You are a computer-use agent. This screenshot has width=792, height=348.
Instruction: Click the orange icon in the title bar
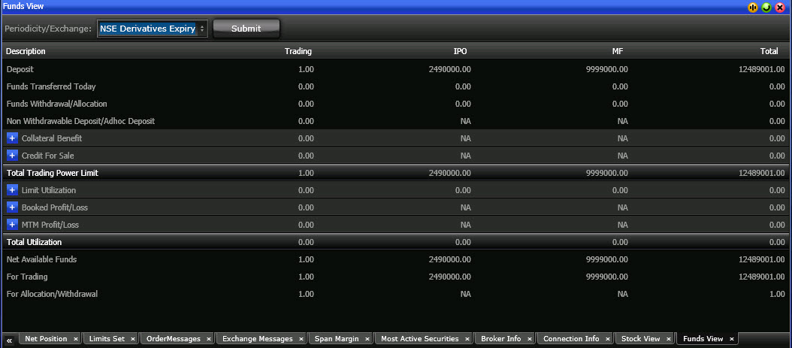(x=752, y=7)
